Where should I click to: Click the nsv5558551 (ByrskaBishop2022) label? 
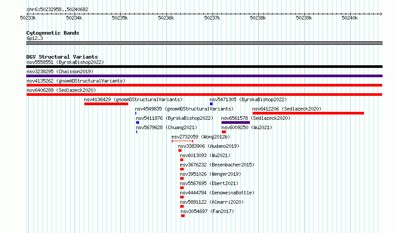[x=65, y=62]
